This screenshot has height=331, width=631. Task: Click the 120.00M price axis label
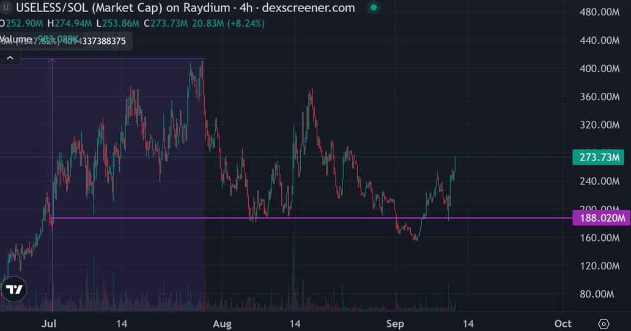(600, 266)
